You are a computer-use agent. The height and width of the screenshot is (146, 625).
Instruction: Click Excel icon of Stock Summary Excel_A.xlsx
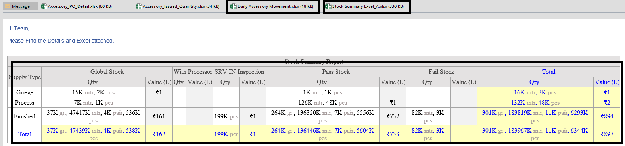[x=328, y=6]
